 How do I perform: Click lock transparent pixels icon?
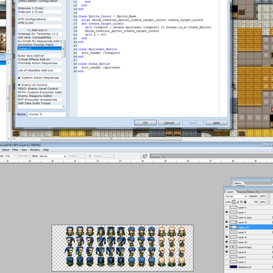tap(233, 201)
